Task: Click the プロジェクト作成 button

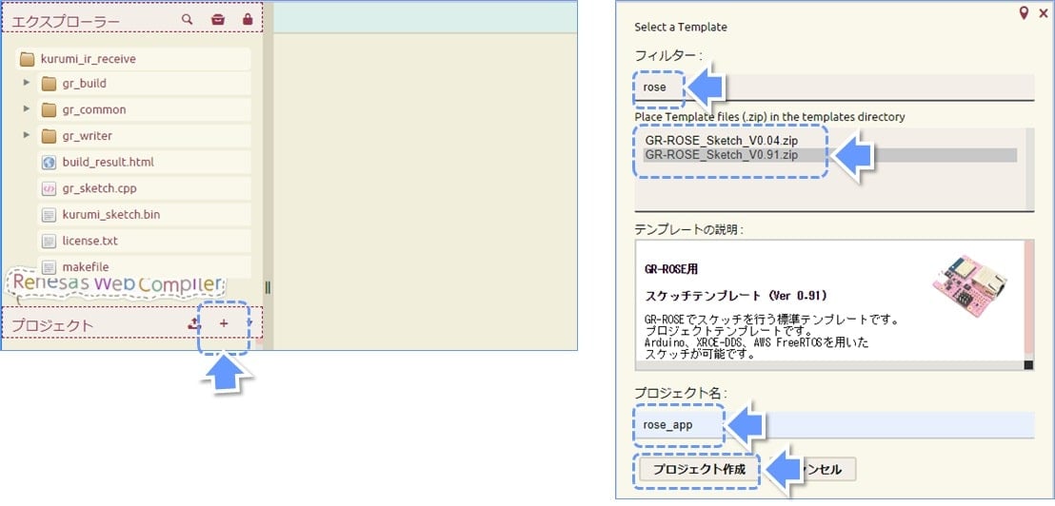Action: (x=700, y=469)
